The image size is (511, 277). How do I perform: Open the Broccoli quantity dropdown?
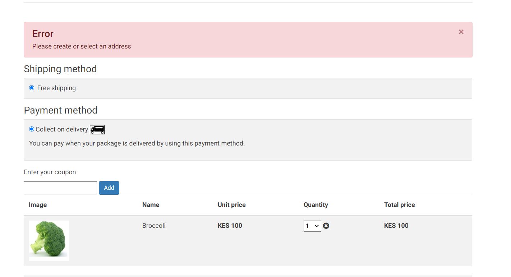coord(312,226)
